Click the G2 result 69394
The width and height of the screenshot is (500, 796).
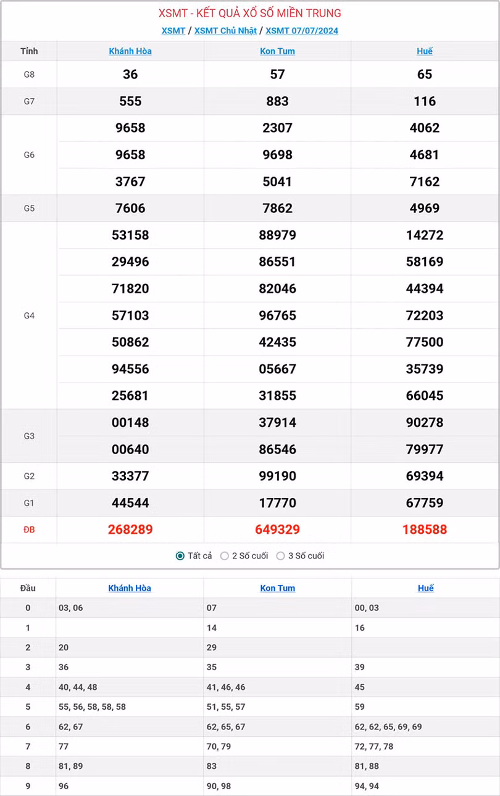[425, 476]
